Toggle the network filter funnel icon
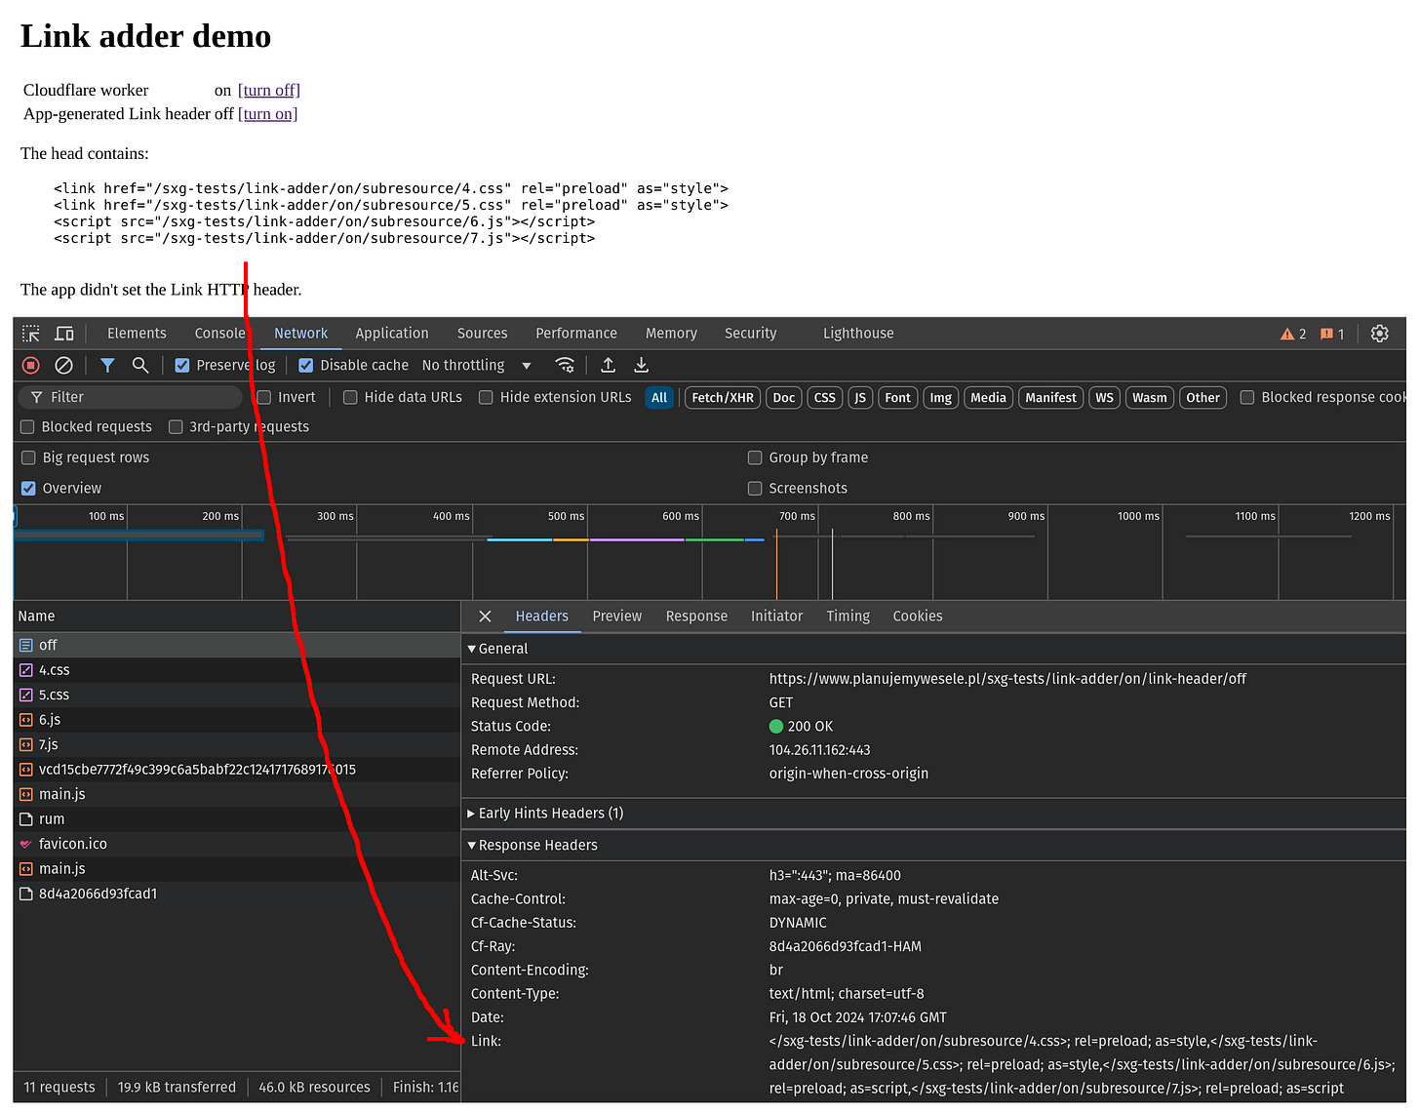Viewport: 1420px width, 1113px height. click(107, 365)
